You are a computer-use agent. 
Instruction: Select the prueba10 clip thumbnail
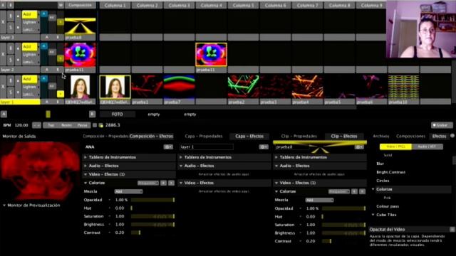tap(404, 87)
